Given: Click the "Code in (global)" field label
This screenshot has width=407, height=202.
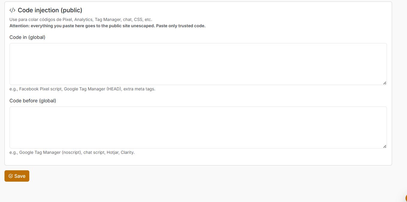Looking at the screenshot, I should 27,37.
